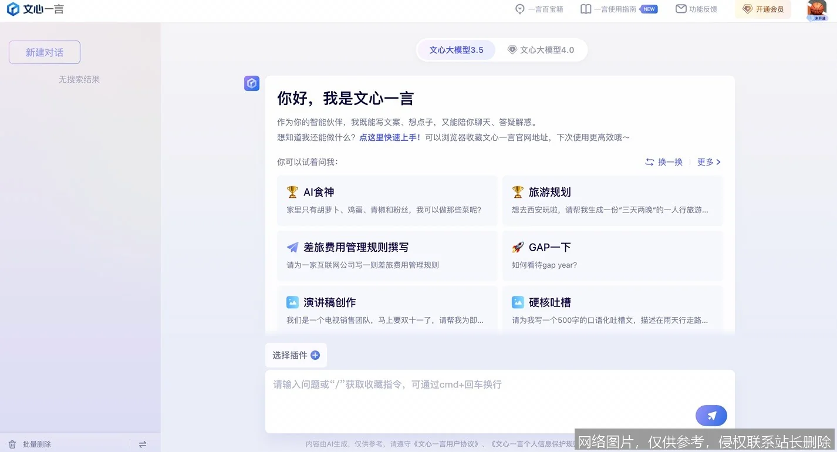Click 开通会员 button
The height and width of the screenshot is (452, 837).
(x=763, y=9)
